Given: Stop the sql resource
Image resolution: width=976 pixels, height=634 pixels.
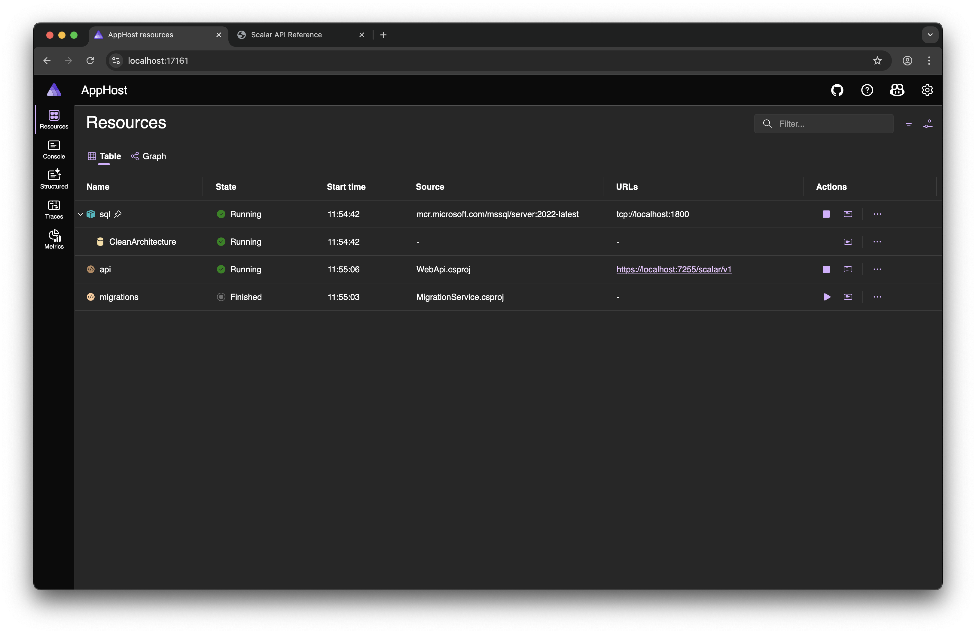Looking at the screenshot, I should (826, 214).
